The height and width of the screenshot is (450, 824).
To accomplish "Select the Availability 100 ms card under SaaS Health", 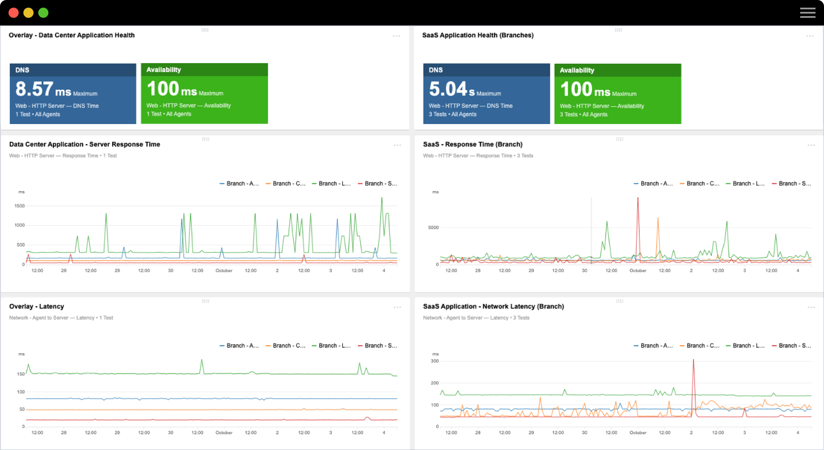I will tap(617, 93).
